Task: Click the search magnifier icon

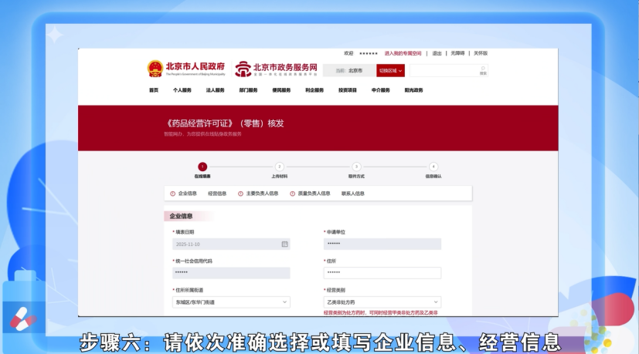Action: pos(483,69)
